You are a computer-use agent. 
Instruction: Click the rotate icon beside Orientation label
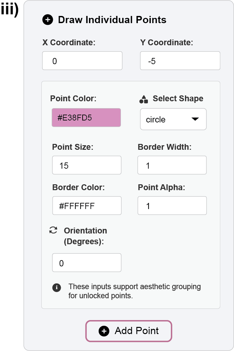(53, 230)
